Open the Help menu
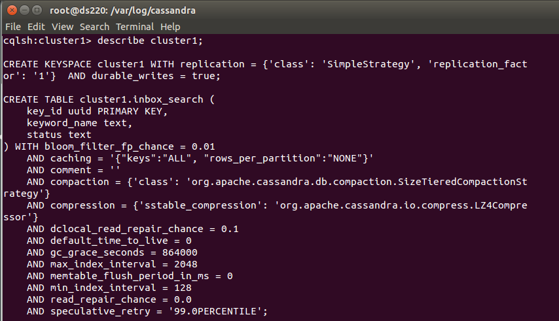The height and width of the screenshot is (321, 559). coord(170,27)
